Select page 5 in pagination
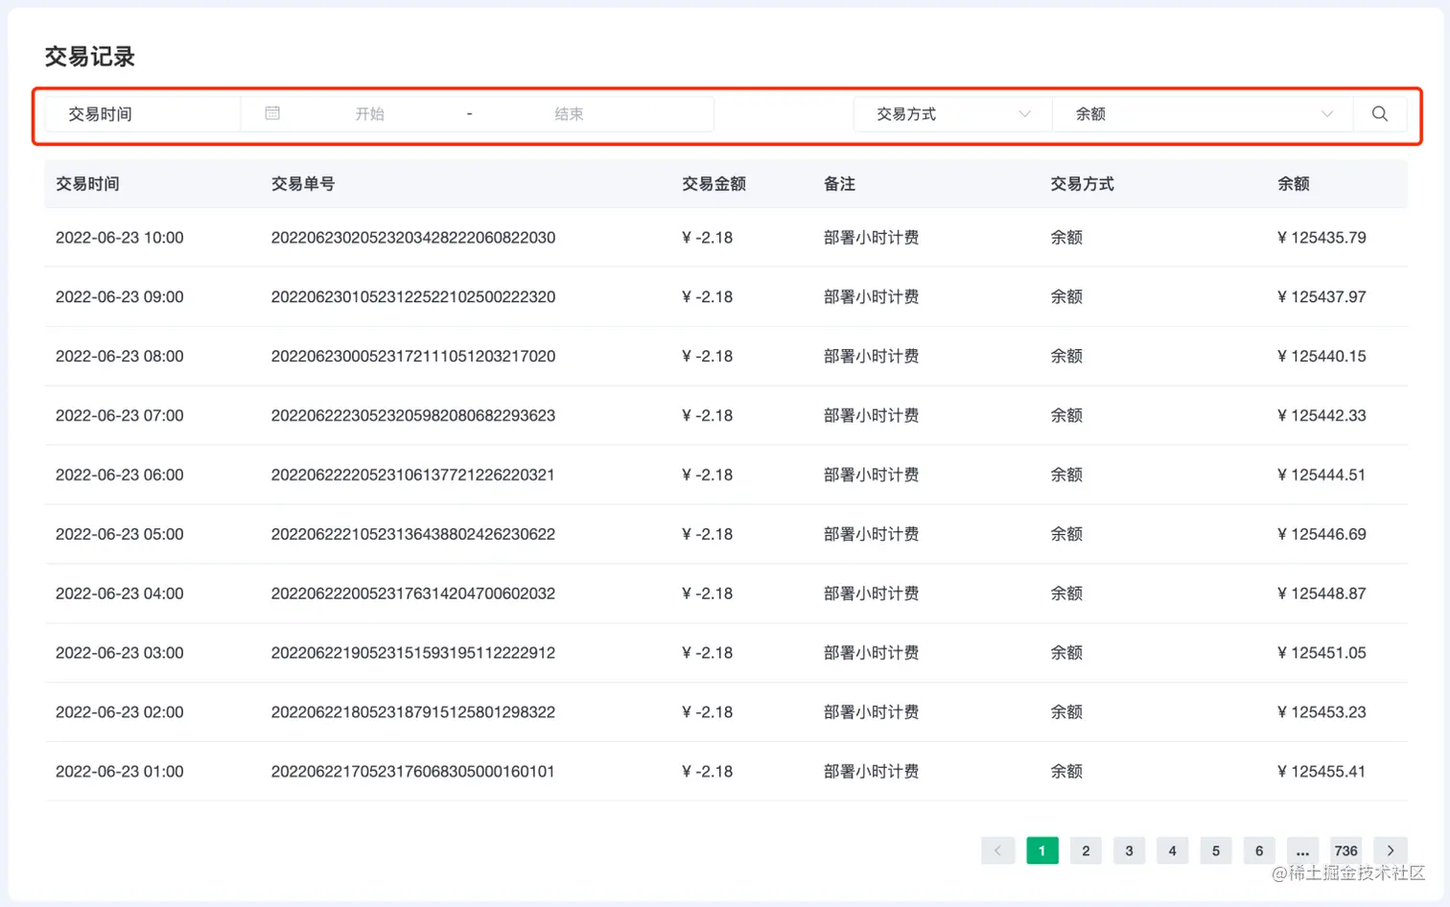1450x907 pixels. (1215, 850)
